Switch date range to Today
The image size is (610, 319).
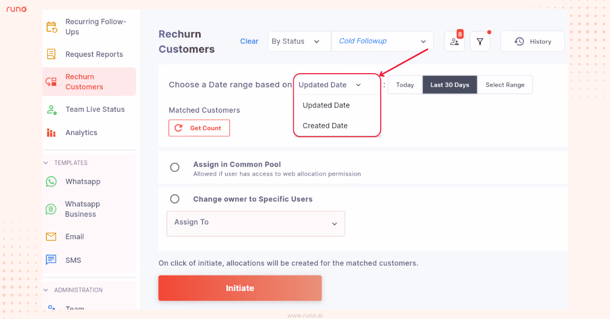click(405, 84)
